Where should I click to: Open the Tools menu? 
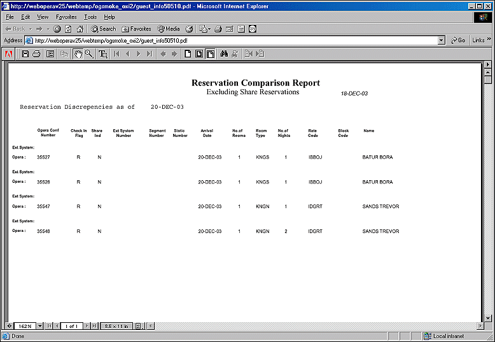pyautogui.click(x=90, y=17)
